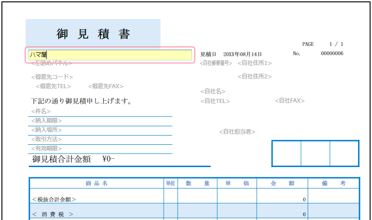This screenshot has width=372, height=220.
Task: Click the 商品名 column header
Action: click(97, 183)
